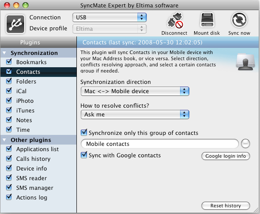Uncheck the Bookmarks plugin checkbox
260x214 pixels.
(9, 62)
